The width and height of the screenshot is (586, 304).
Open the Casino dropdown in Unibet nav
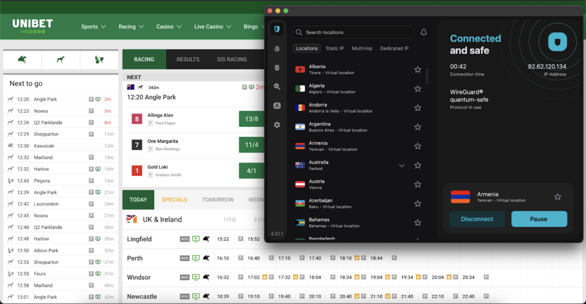169,26
